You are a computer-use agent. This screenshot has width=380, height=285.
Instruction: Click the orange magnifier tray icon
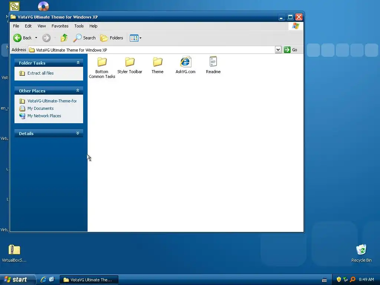pos(353,279)
